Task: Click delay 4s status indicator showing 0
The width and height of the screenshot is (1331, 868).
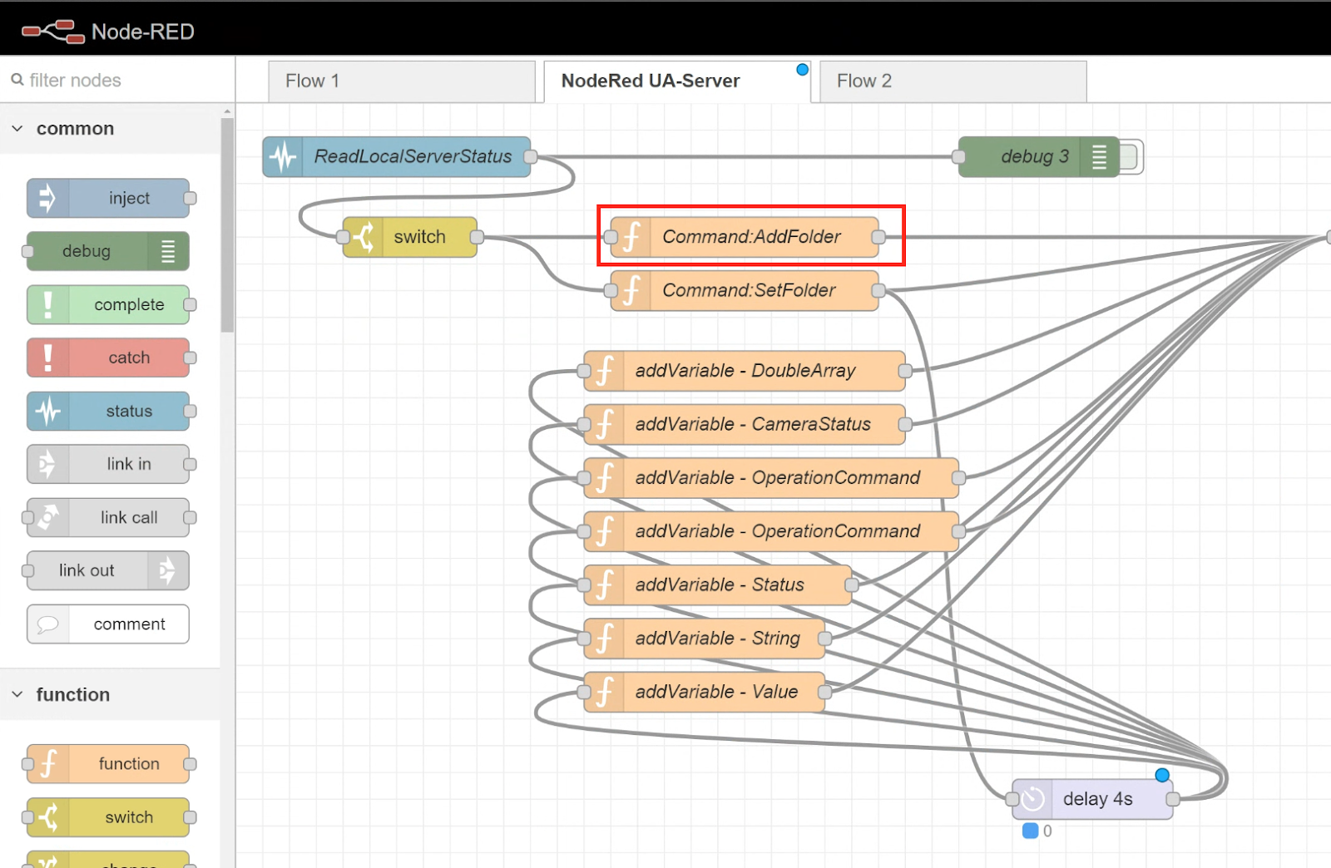Action: tap(1037, 831)
